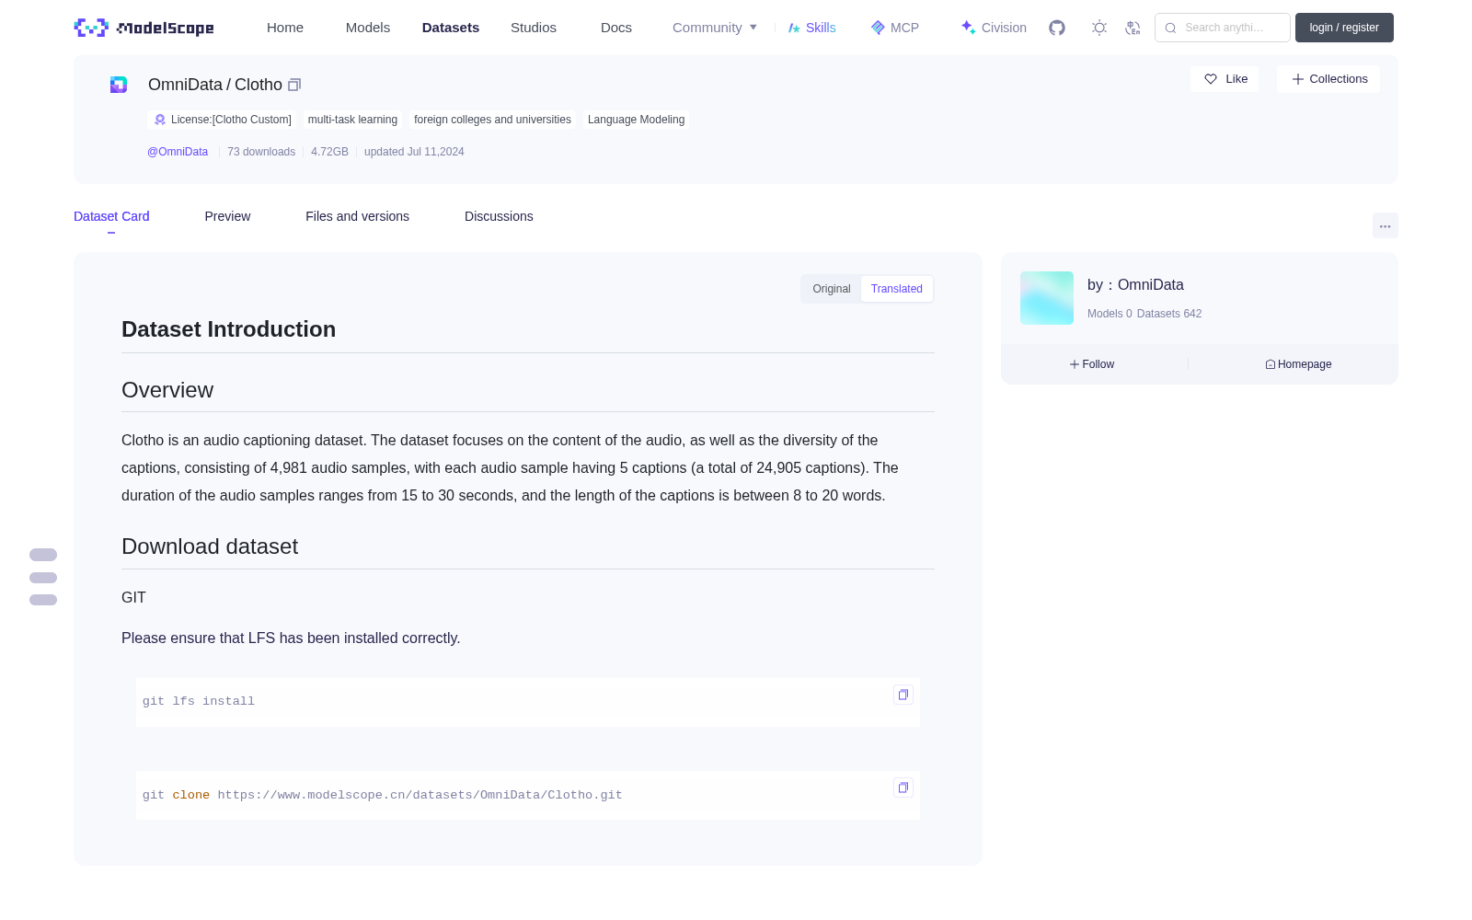The height and width of the screenshot is (920, 1472).
Task: Follow the OmniData organization
Action: 1092,364
